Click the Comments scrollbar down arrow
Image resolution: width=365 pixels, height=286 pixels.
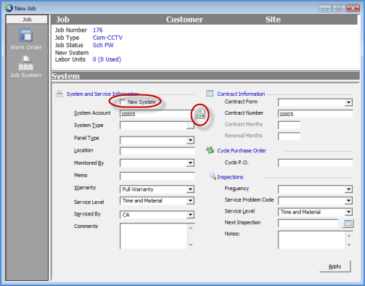(191, 245)
